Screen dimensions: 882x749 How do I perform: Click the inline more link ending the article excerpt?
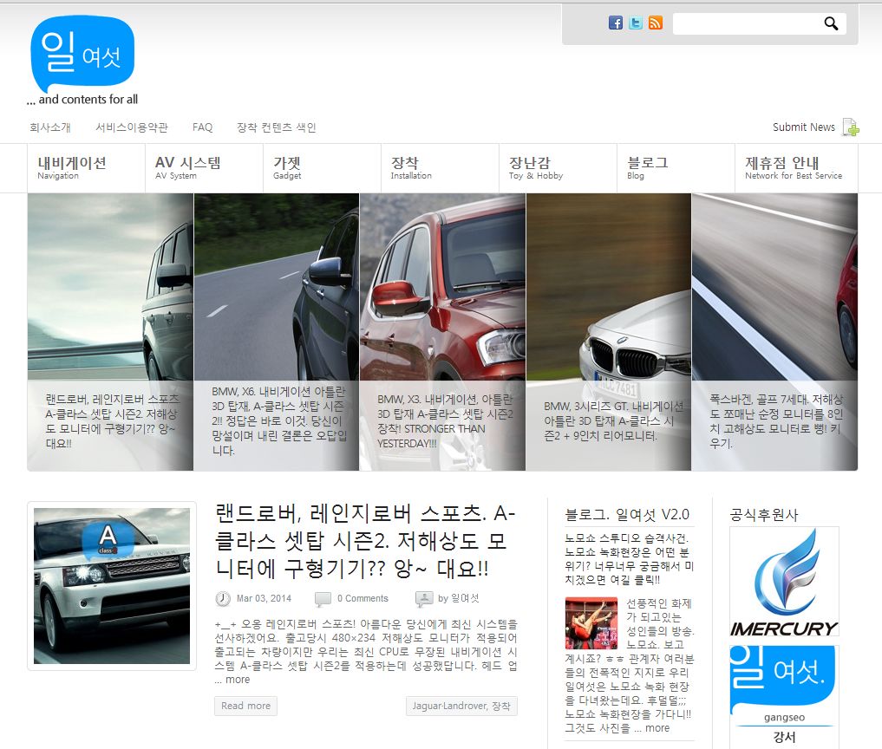click(238, 680)
